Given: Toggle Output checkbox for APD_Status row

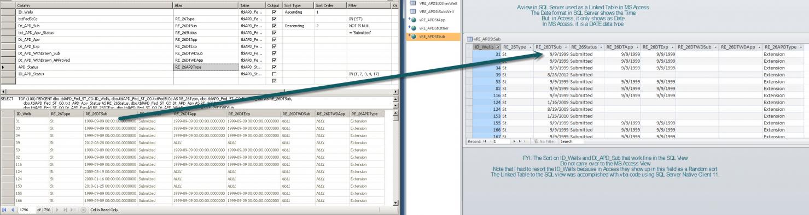Looking at the screenshot, I should (273, 67).
